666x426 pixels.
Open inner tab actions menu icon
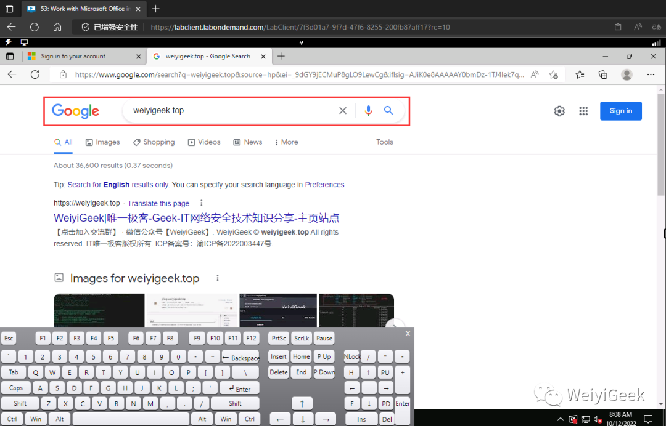[x=10, y=57]
